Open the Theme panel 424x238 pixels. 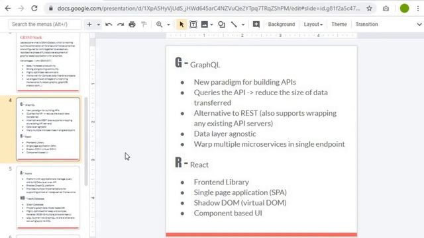pyautogui.click(x=339, y=24)
